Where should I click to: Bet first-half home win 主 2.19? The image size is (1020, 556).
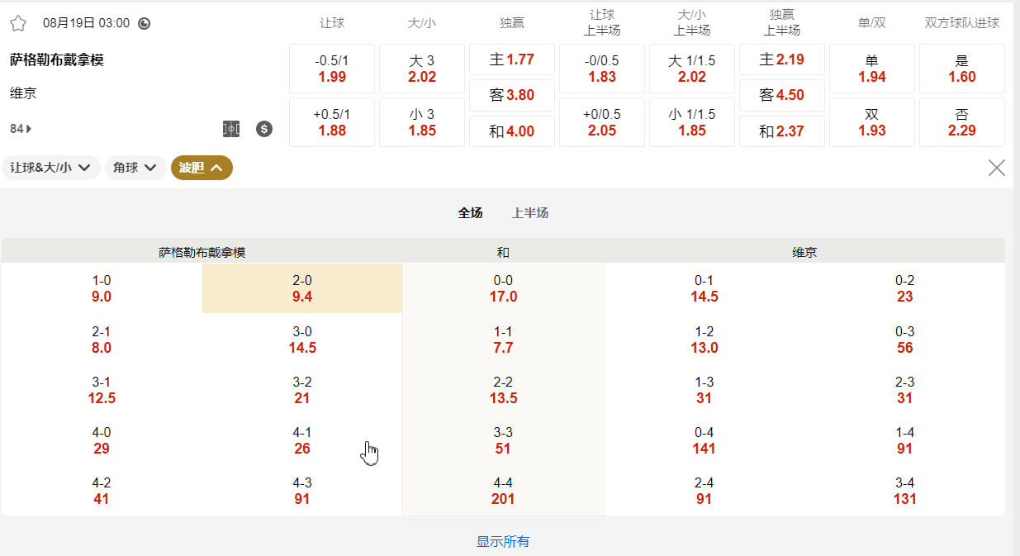[x=782, y=59]
